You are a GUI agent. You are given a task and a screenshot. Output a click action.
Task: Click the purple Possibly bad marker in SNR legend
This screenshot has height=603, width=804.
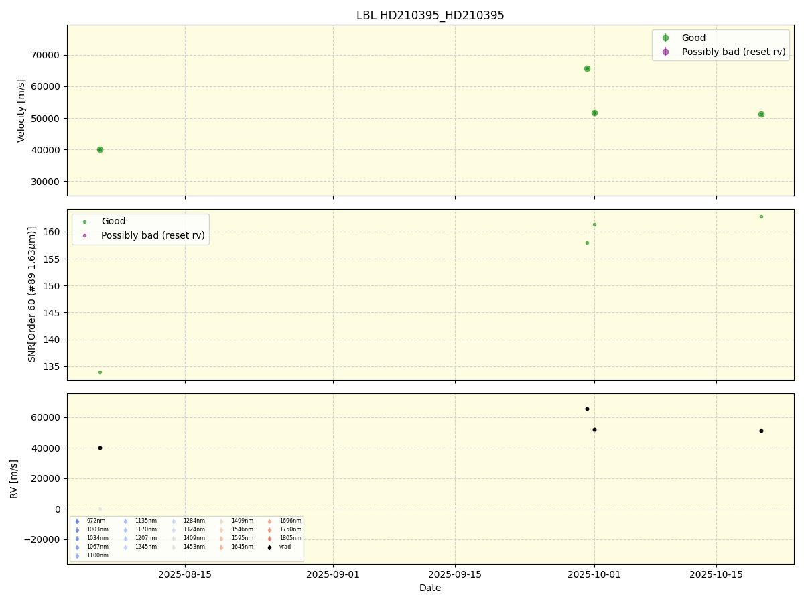click(84, 235)
